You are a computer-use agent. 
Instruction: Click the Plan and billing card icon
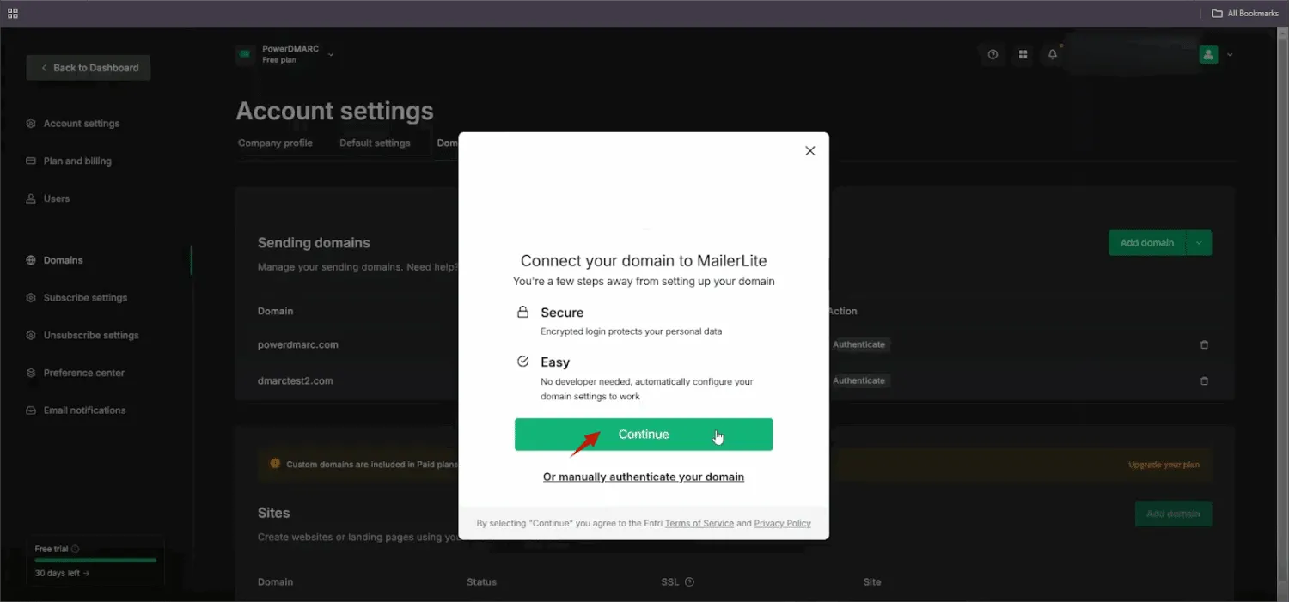31,161
